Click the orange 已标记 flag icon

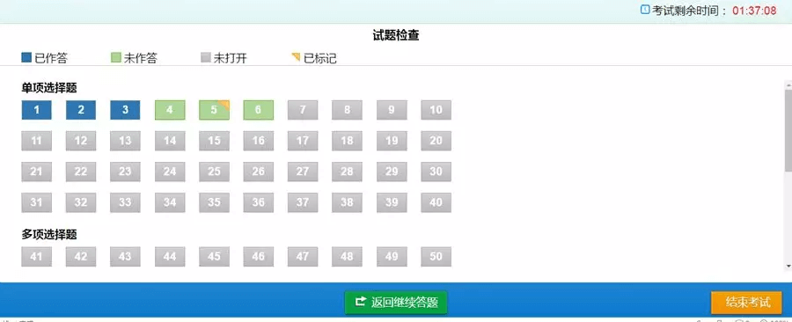[296, 57]
